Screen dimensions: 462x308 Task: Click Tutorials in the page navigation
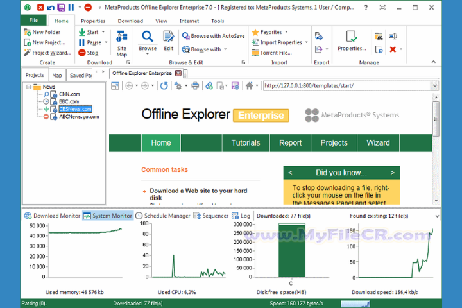pyautogui.click(x=246, y=143)
